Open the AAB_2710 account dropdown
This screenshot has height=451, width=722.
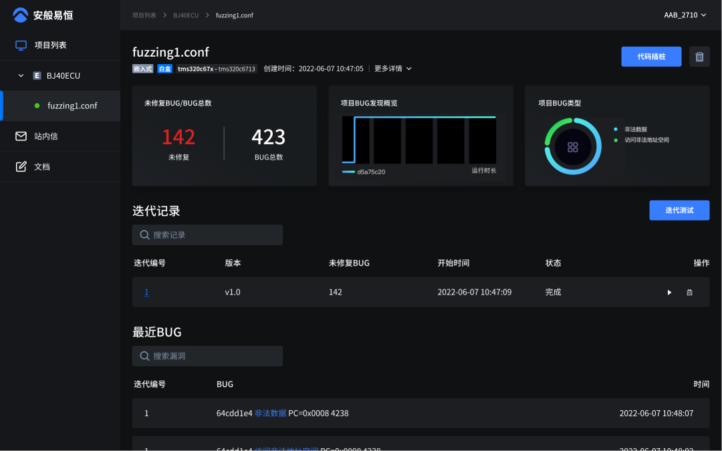coord(685,15)
